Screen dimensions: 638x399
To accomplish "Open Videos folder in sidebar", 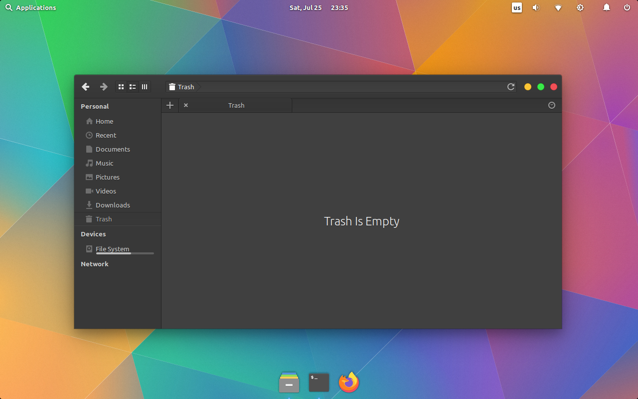I will [x=118, y=191].
